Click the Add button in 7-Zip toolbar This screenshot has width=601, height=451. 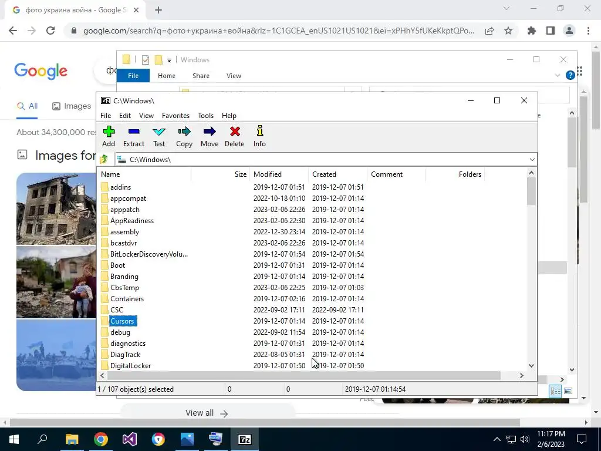point(109,136)
